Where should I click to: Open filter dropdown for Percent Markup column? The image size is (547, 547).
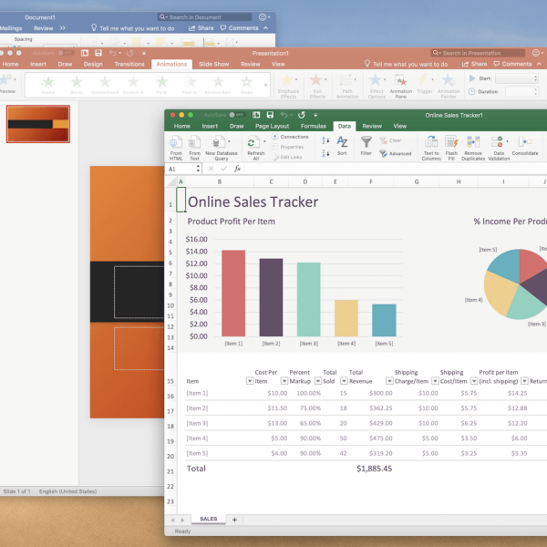(x=318, y=381)
